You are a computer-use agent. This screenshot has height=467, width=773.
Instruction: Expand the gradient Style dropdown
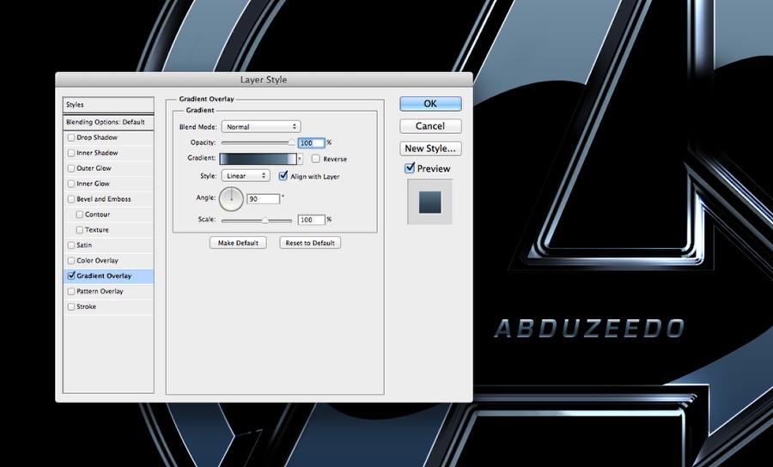(x=246, y=176)
